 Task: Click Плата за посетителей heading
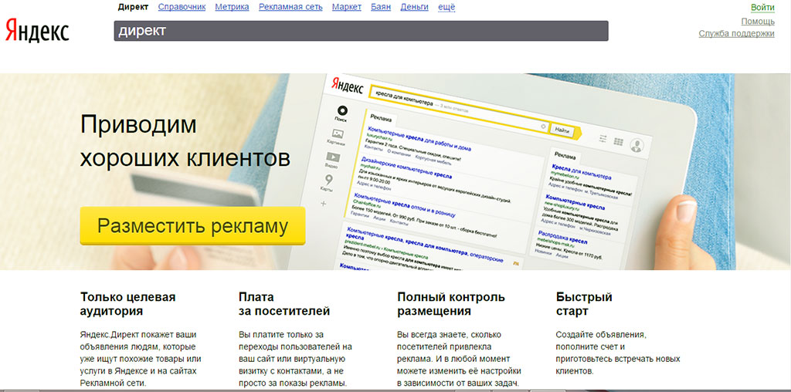[284, 304]
